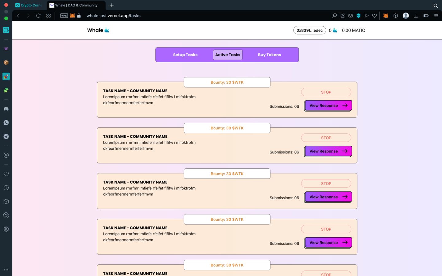The height and width of the screenshot is (276, 442).
Task: Open the history clock sidebar icon
Action: [x=6, y=188]
